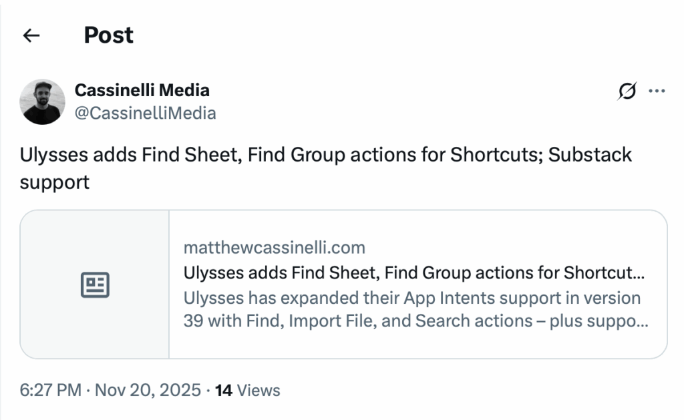
Task: Open the three-dot More options menu
Action: point(658,91)
